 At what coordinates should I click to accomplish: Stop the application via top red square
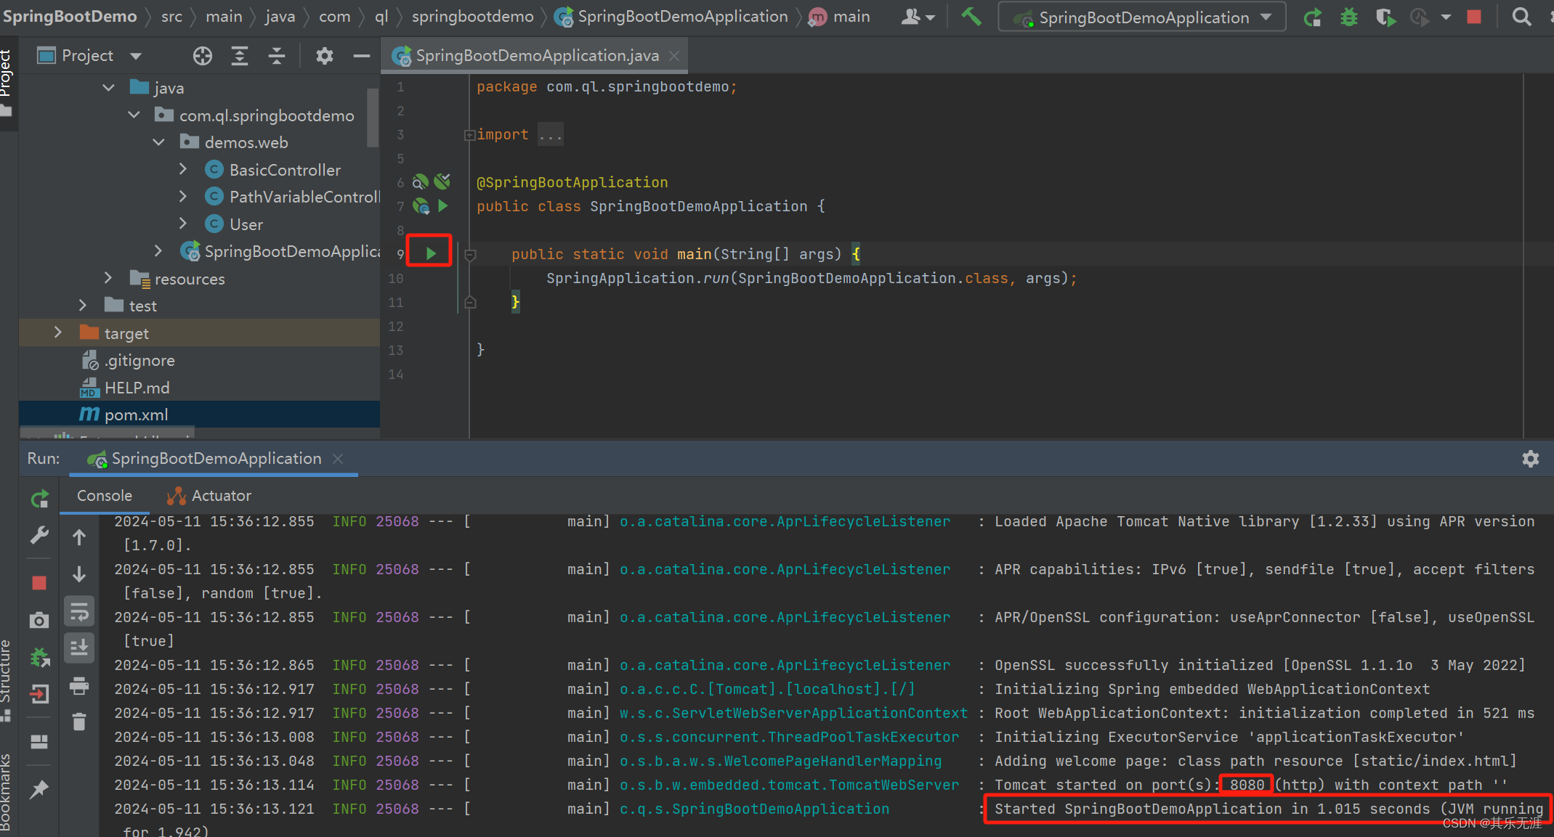click(1474, 17)
